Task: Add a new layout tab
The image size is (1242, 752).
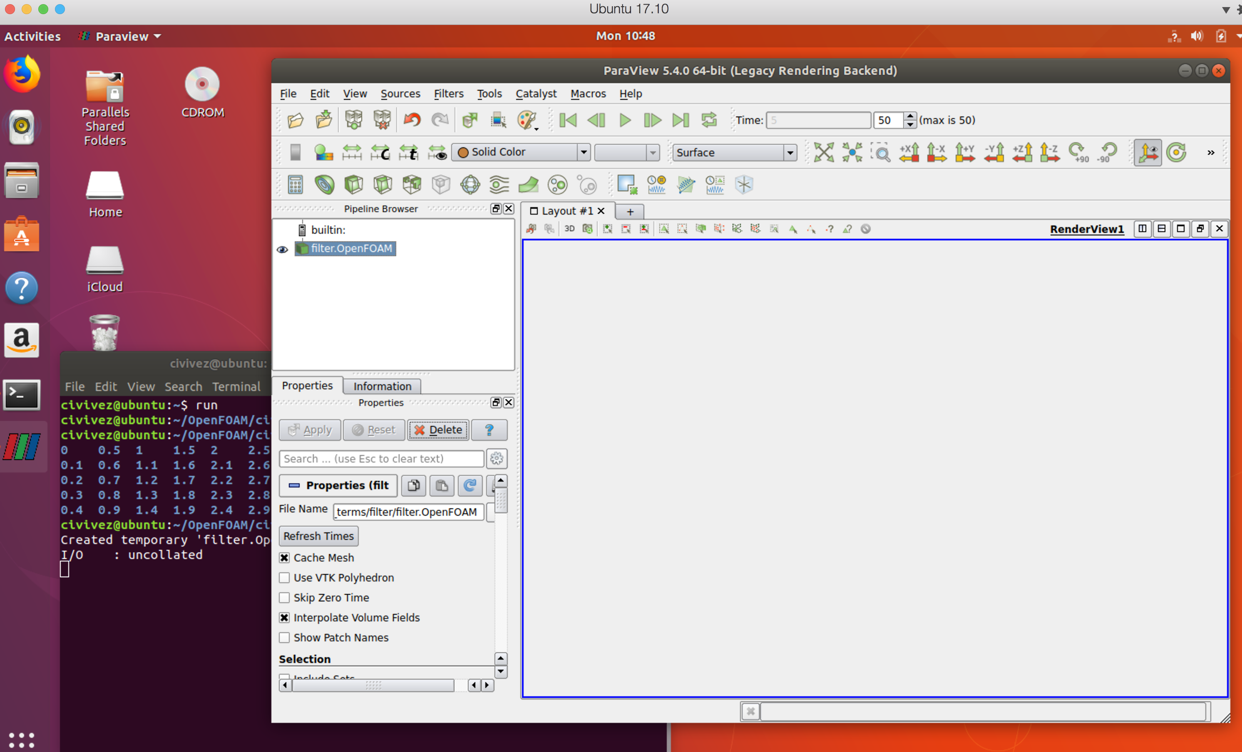Action: pyautogui.click(x=630, y=212)
